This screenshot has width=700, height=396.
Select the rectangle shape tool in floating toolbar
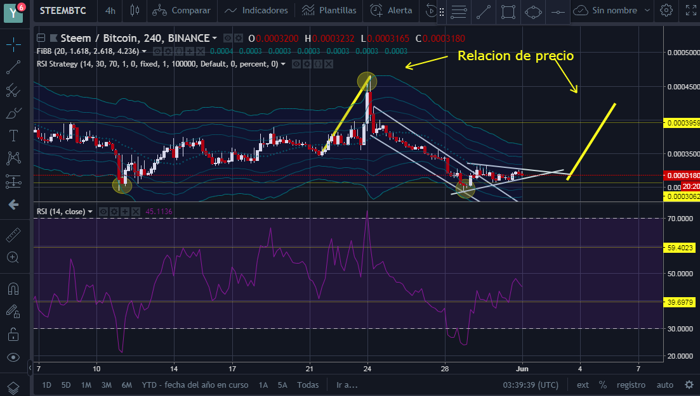point(508,12)
